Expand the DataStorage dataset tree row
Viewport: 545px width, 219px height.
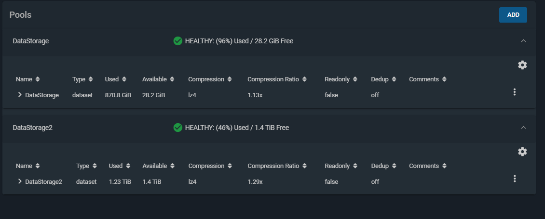click(20, 95)
